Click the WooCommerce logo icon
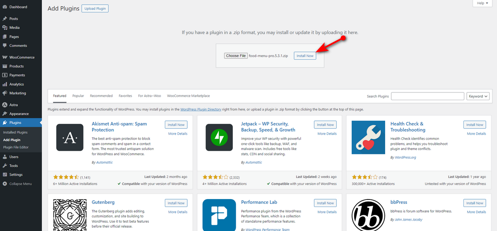 [5, 57]
